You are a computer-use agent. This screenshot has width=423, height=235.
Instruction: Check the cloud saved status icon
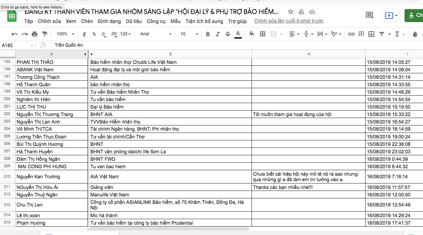[x=312, y=12]
